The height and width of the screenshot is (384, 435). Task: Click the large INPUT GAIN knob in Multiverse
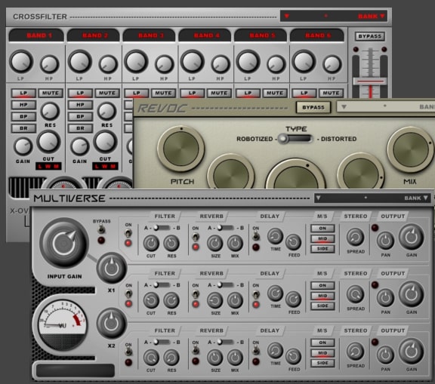[x=64, y=243]
